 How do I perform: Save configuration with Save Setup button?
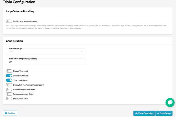tap(164, 113)
